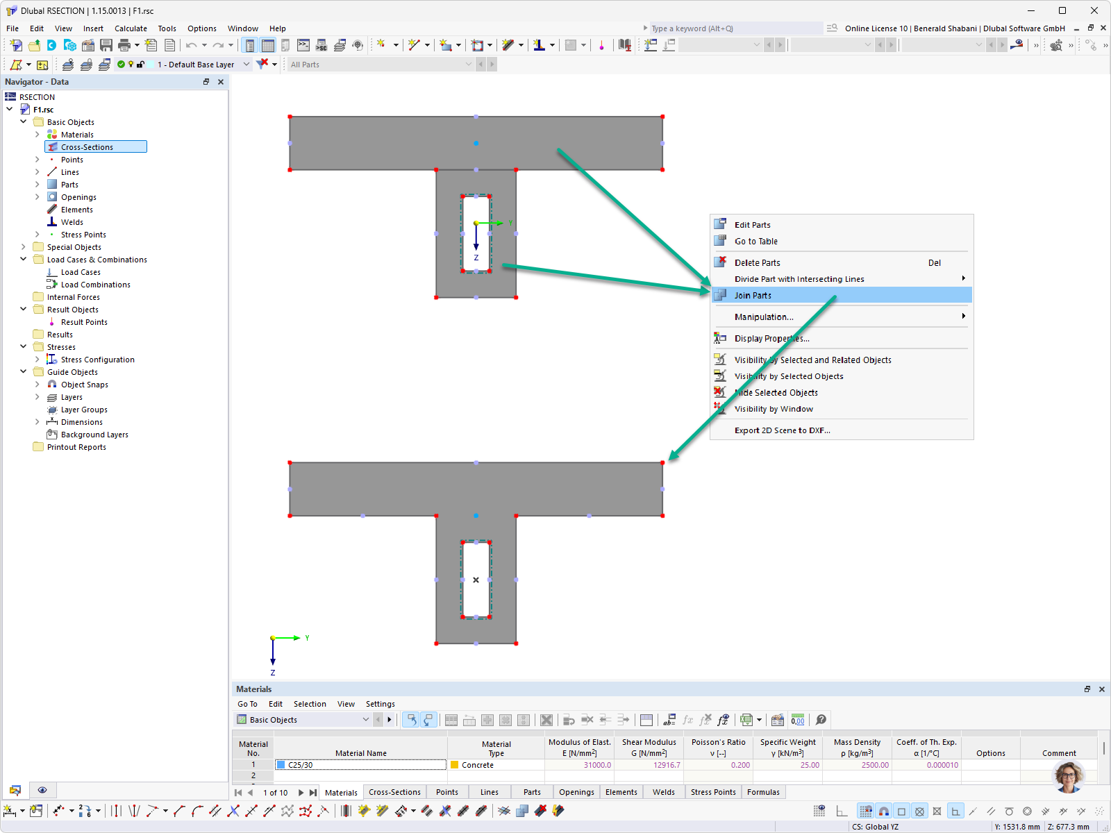This screenshot has height=833, width=1111.
Task: Click the polygon work plane icon under the toolbar
Action: pos(16,65)
